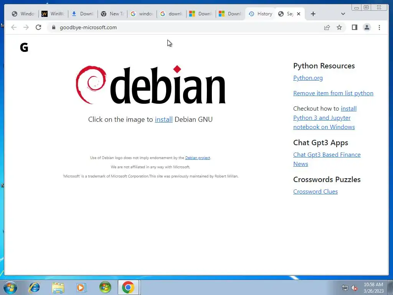Reload the goodbye-microsoft.com page
The width and height of the screenshot is (393, 295).
[38, 27]
